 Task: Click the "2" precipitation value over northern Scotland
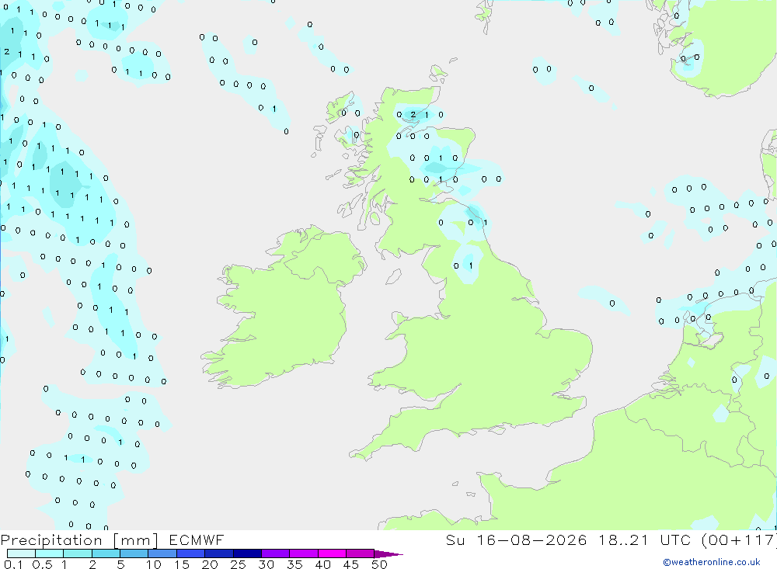click(413, 115)
